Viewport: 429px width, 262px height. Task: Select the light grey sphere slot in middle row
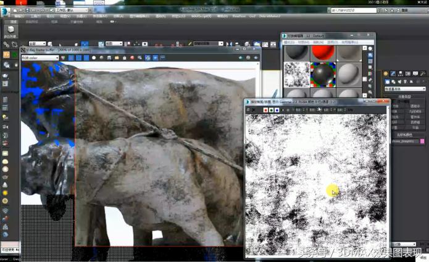(349, 75)
